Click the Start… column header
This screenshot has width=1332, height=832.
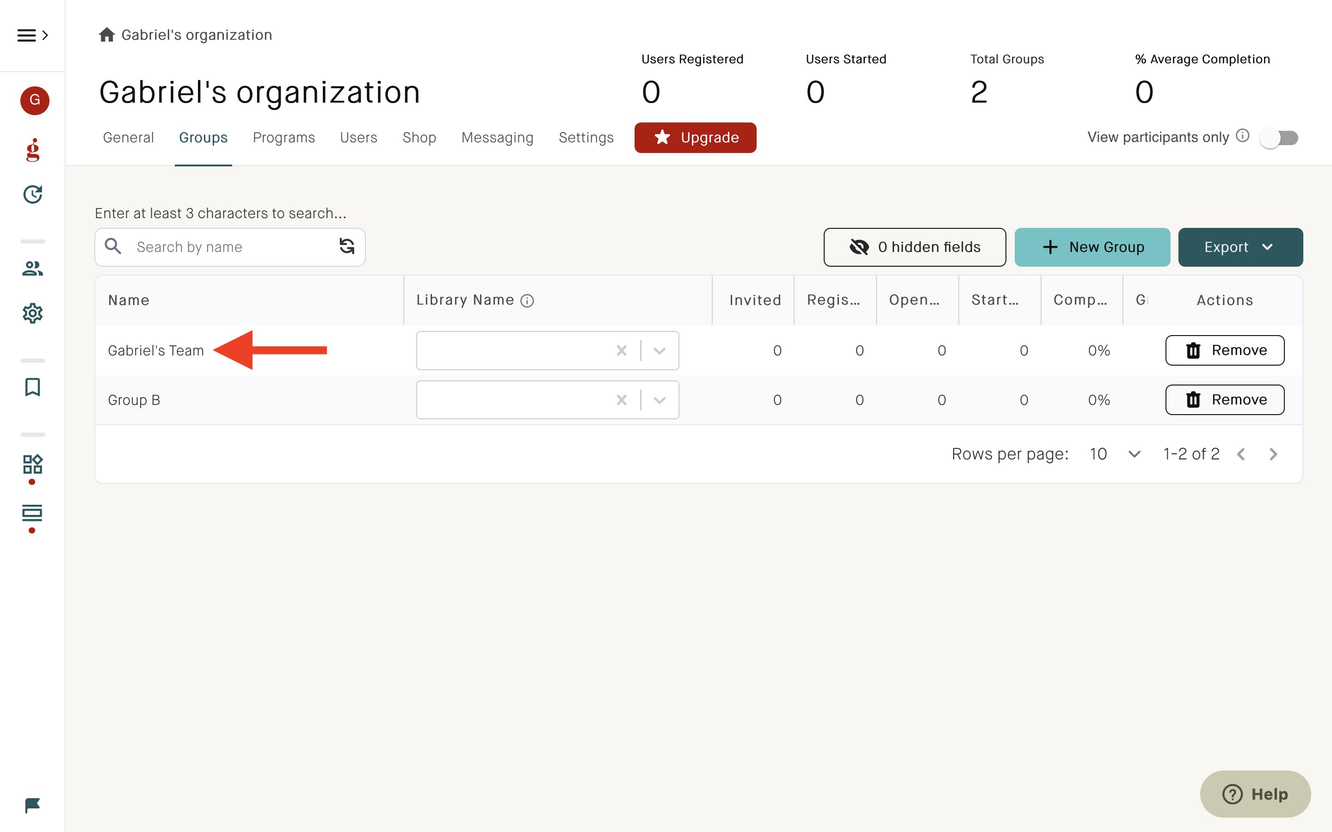[995, 300]
